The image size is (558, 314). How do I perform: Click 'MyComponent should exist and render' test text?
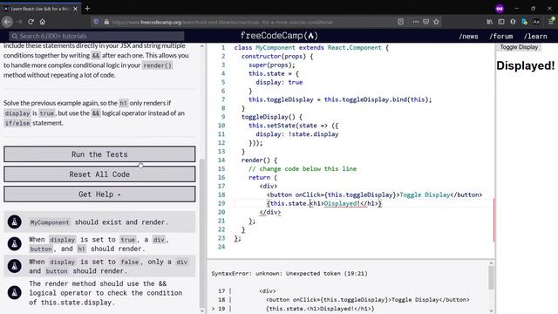99,222
